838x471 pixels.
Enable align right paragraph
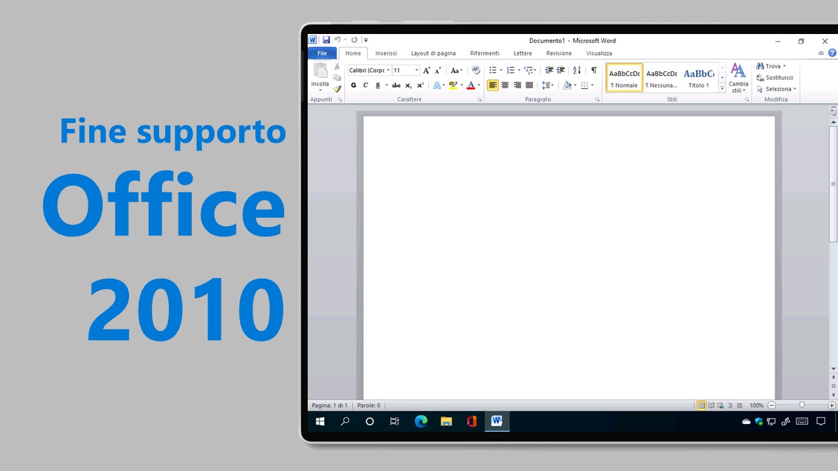(x=517, y=85)
